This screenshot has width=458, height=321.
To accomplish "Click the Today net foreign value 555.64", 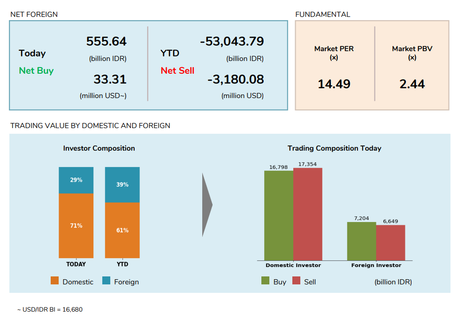I will pos(106,42).
